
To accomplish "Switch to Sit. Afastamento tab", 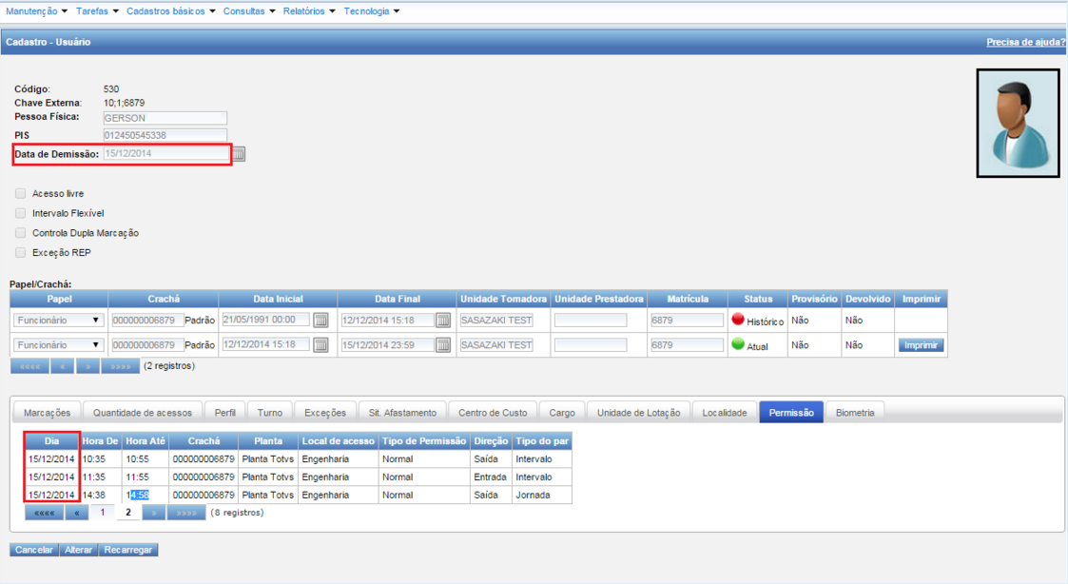I will pyautogui.click(x=402, y=413).
